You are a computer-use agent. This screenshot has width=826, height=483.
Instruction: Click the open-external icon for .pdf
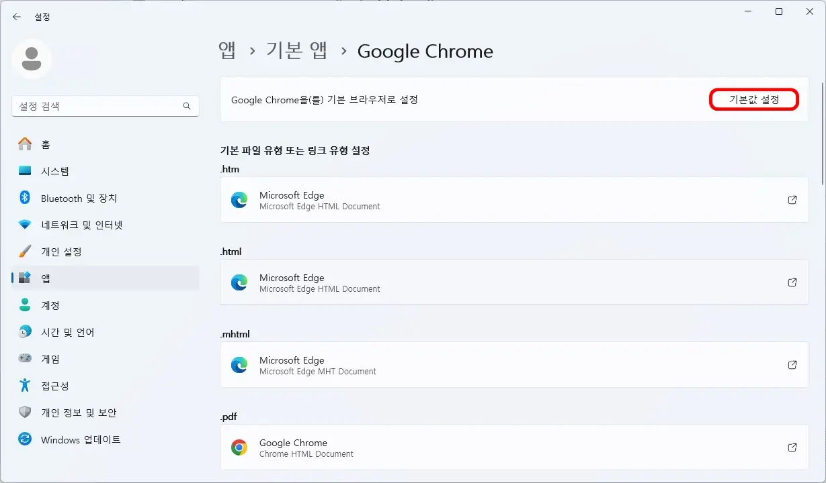pyautogui.click(x=792, y=447)
